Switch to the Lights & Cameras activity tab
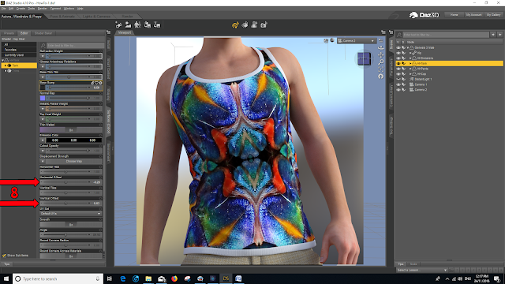 (96, 16)
